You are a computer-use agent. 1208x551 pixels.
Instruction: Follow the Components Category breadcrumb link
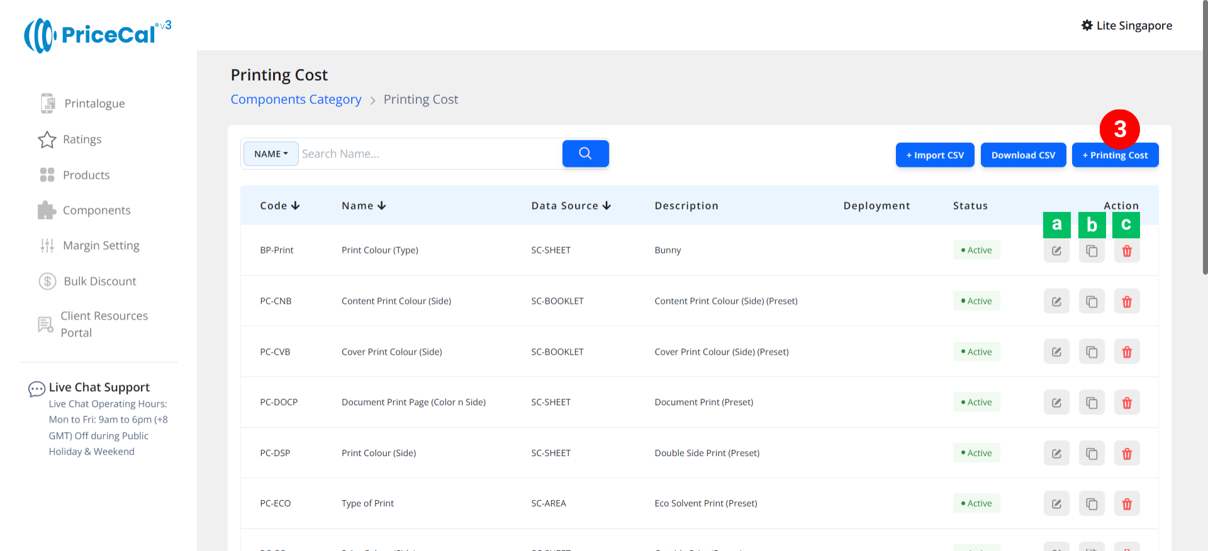pyautogui.click(x=296, y=99)
